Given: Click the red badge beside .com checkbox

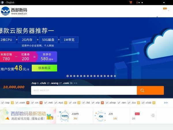Looking at the screenshot, I should (x=28, y=103).
